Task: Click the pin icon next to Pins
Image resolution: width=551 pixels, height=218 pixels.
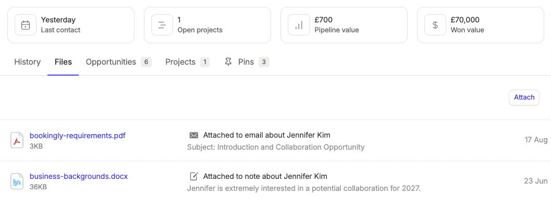Action: [x=228, y=62]
